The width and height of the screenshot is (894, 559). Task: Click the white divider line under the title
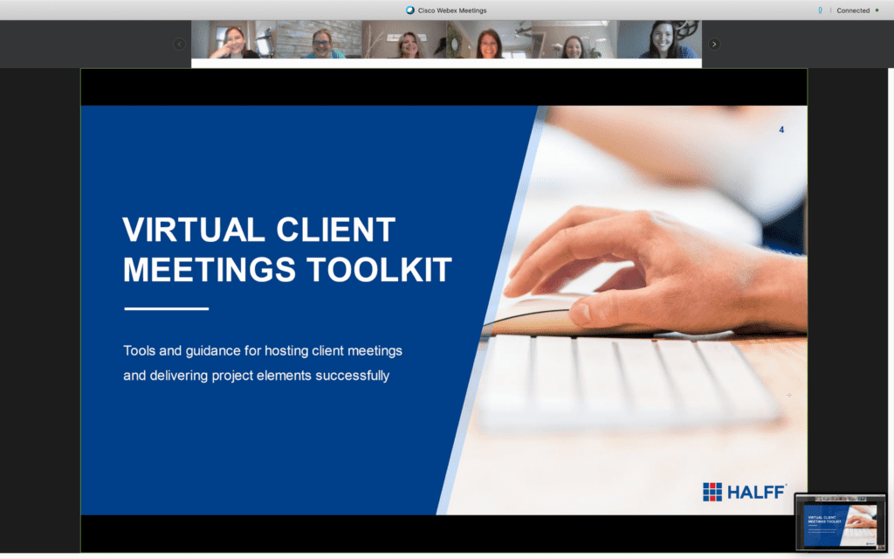[166, 308]
